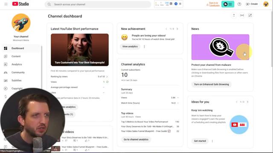Click the Views summary value 3.8K
This screenshot has height=153, width=273.
tap(173, 98)
